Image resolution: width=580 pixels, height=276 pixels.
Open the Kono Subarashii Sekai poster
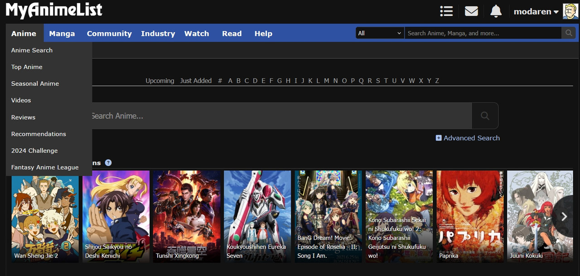399,217
